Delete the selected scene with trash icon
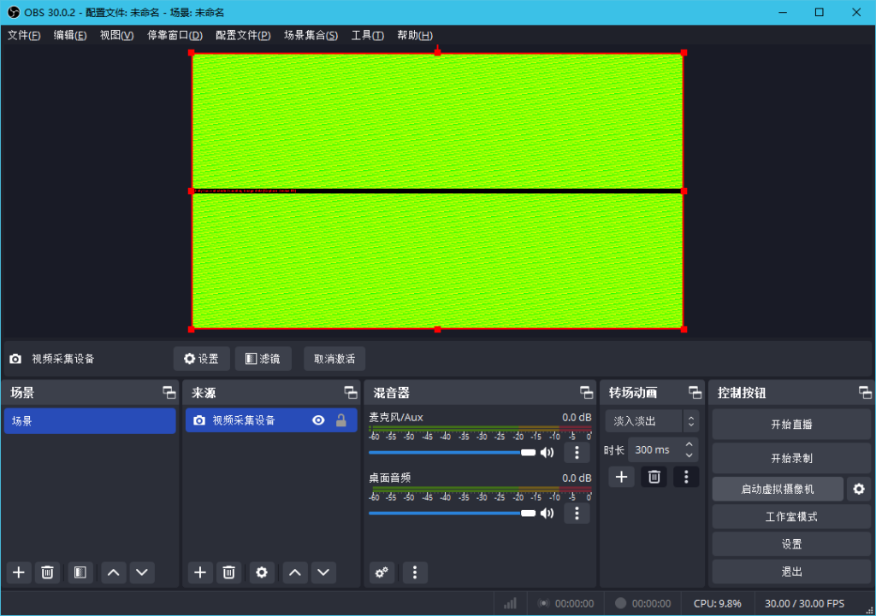The image size is (876, 616). click(x=48, y=572)
